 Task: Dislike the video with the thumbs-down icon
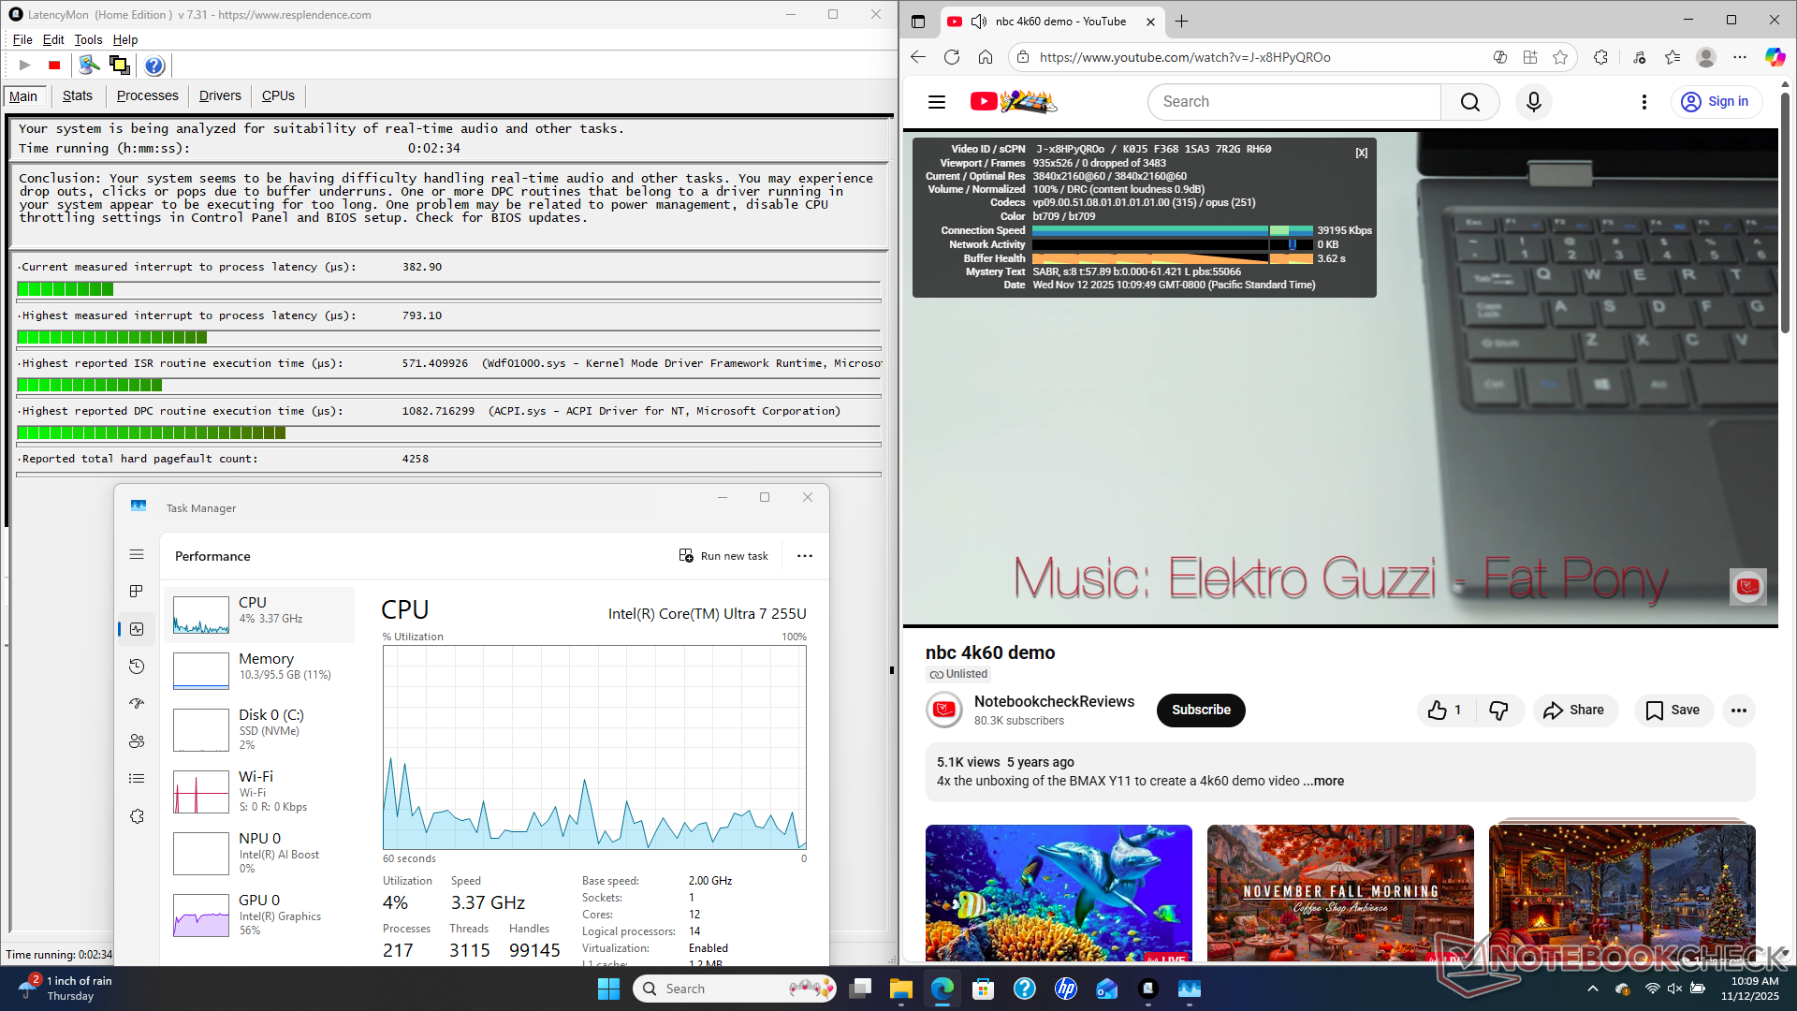[x=1498, y=711]
